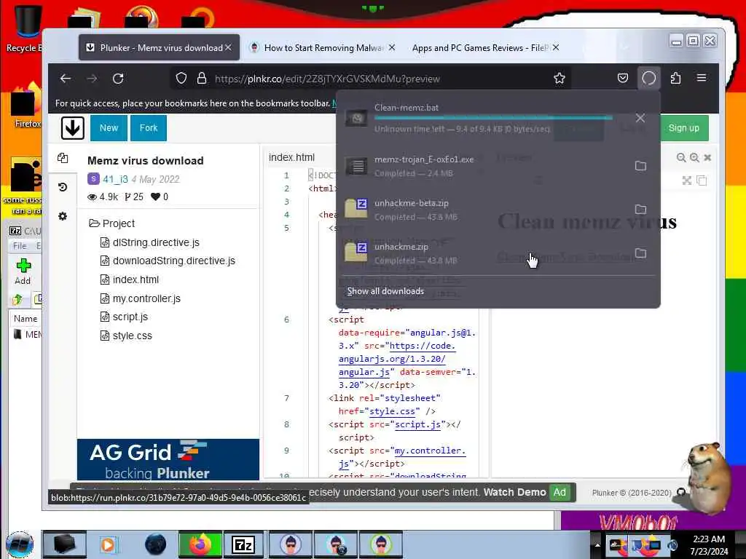Switch to How to Start Removing Malware tab
Screen dimensions: 746x559
click(323, 47)
